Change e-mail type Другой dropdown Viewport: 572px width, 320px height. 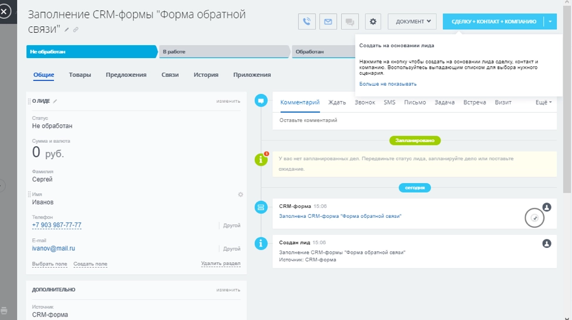click(231, 249)
